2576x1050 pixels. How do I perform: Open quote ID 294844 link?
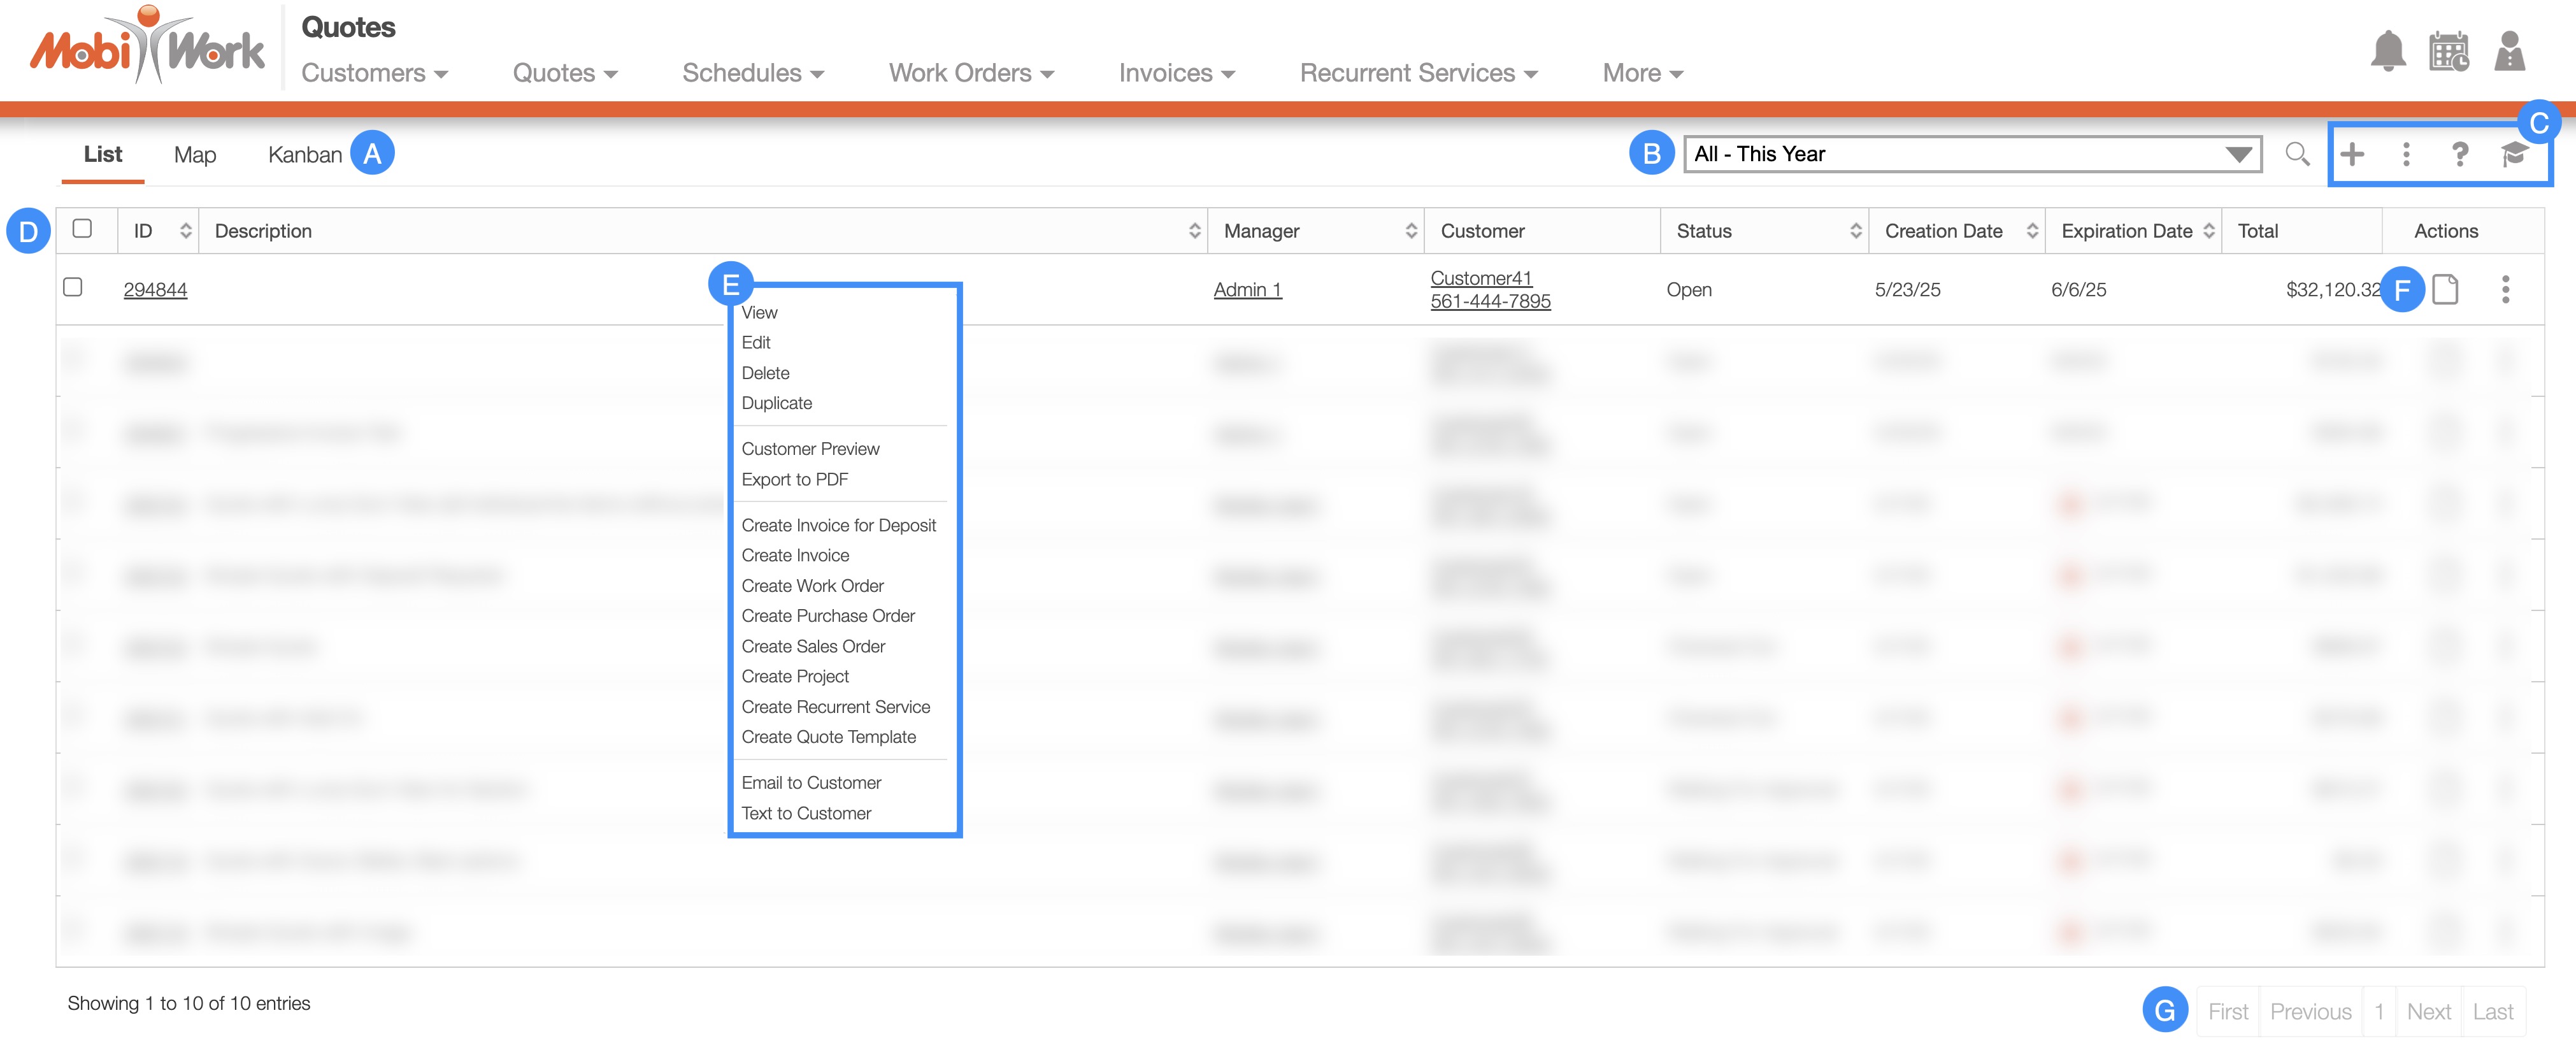[x=155, y=290]
